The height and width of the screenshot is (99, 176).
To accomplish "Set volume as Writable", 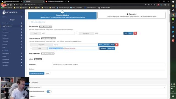I will click(x=103, y=48).
